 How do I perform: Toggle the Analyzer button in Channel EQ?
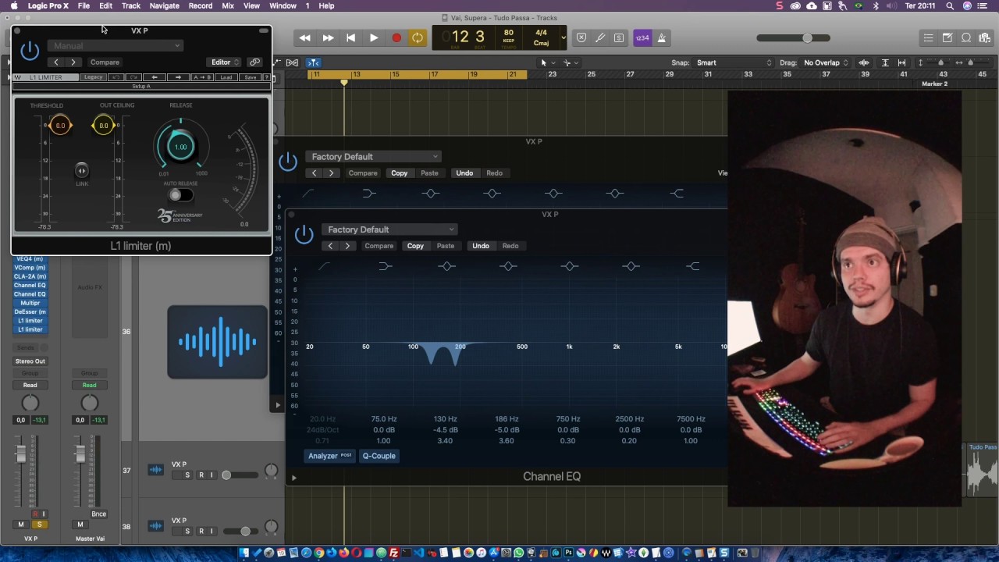click(330, 456)
